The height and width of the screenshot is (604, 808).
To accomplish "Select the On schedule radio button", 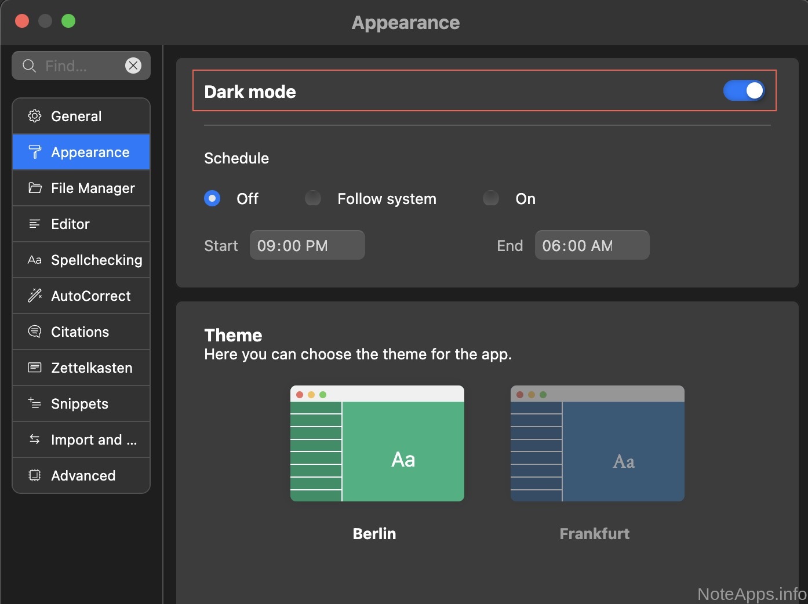I will pos(491,198).
